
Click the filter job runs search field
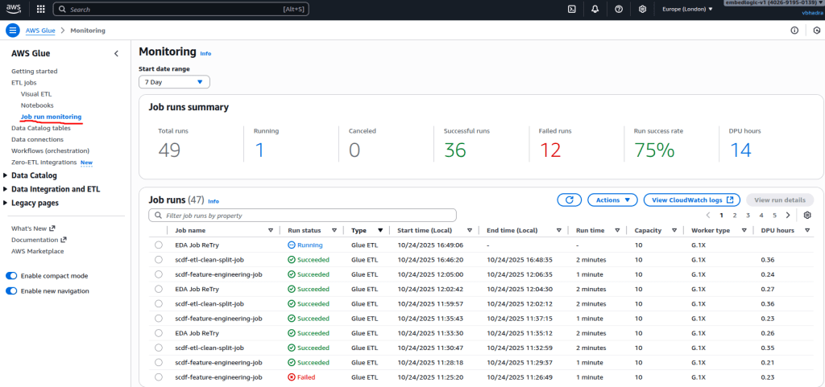click(303, 216)
